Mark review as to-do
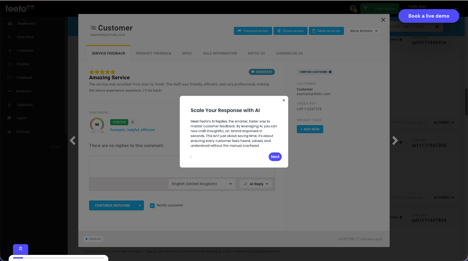Image resolution: width=468 pixels, height=261 pixels. click(326, 31)
